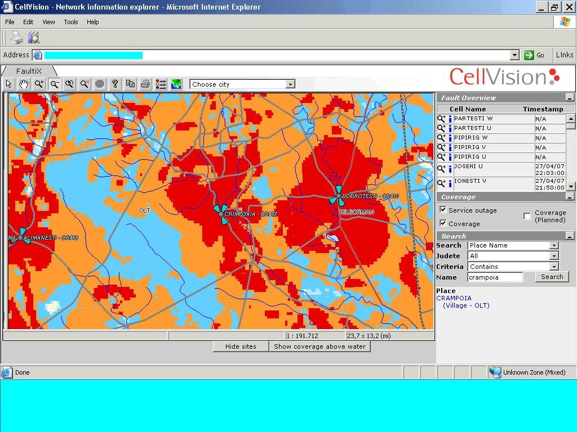The height and width of the screenshot is (432, 577).
Task: Click the IONESTI V cell name
Action: (x=471, y=181)
